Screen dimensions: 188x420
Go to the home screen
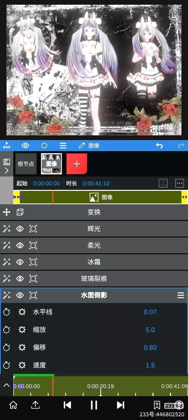pos(13,405)
